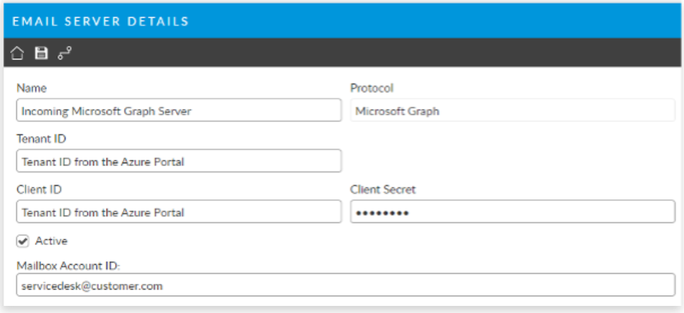The image size is (684, 313).
Task: Click into the Name input field
Action: [x=178, y=111]
